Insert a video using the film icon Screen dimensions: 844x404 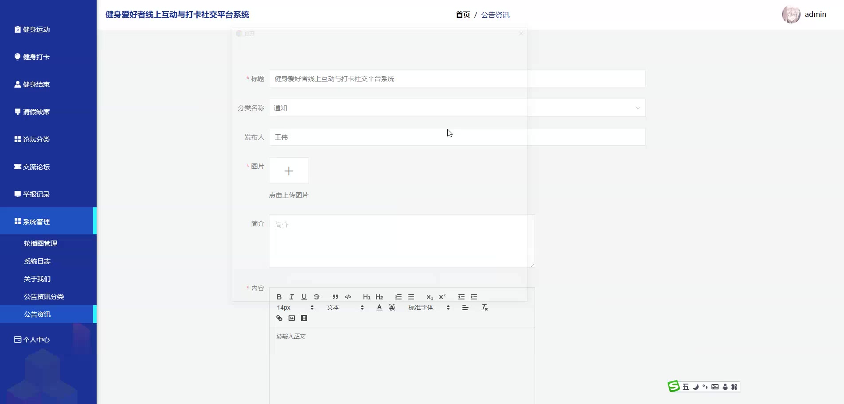pos(304,318)
